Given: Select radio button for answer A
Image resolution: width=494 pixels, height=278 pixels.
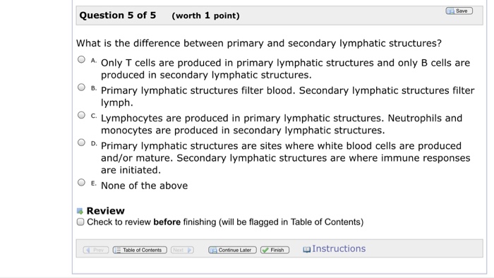Looking at the screenshot, I should pyautogui.click(x=81, y=59).
